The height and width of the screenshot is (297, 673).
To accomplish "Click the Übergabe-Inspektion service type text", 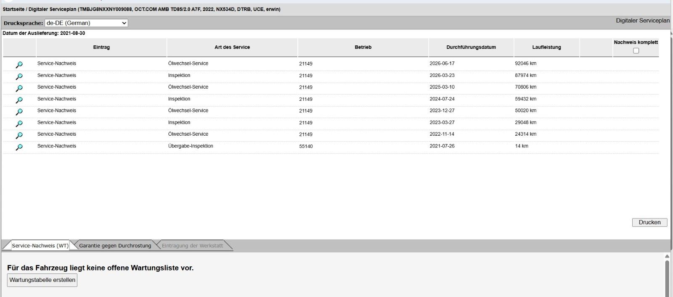I will [x=191, y=146].
